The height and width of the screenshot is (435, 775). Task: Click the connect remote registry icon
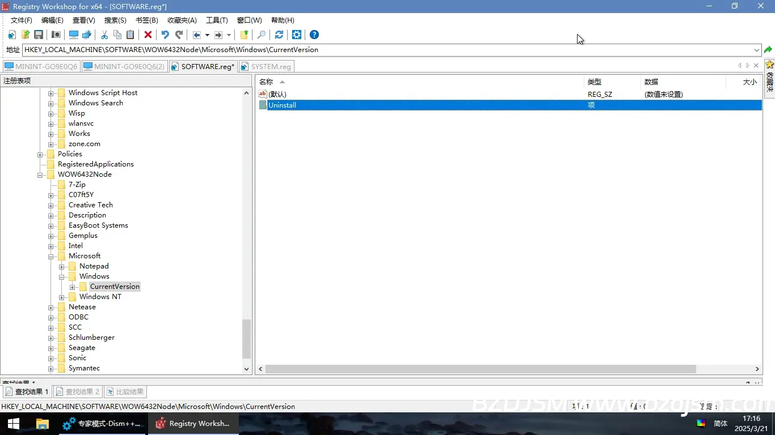[87, 35]
